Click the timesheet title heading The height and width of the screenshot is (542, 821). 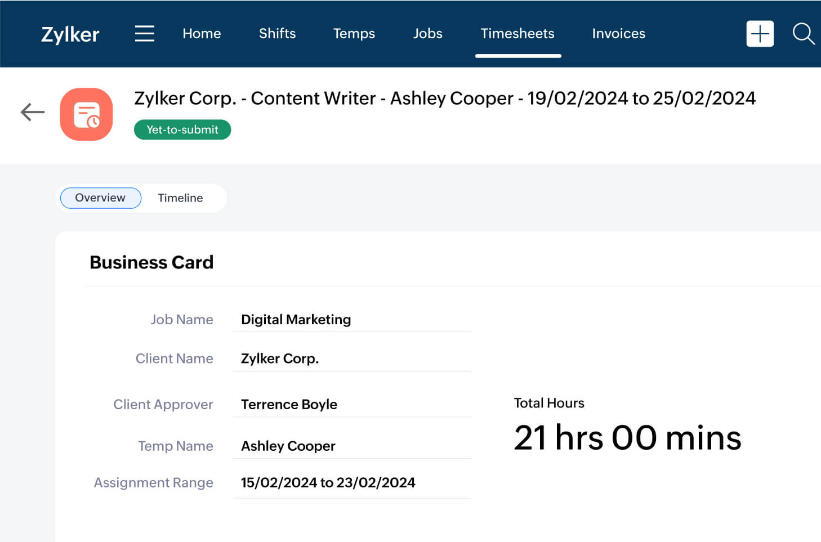[445, 98]
